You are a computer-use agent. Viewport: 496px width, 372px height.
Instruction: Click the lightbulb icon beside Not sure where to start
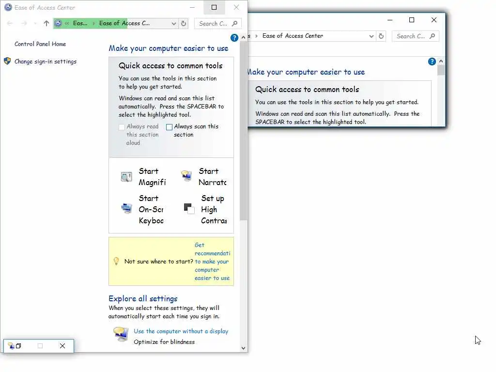(116, 261)
